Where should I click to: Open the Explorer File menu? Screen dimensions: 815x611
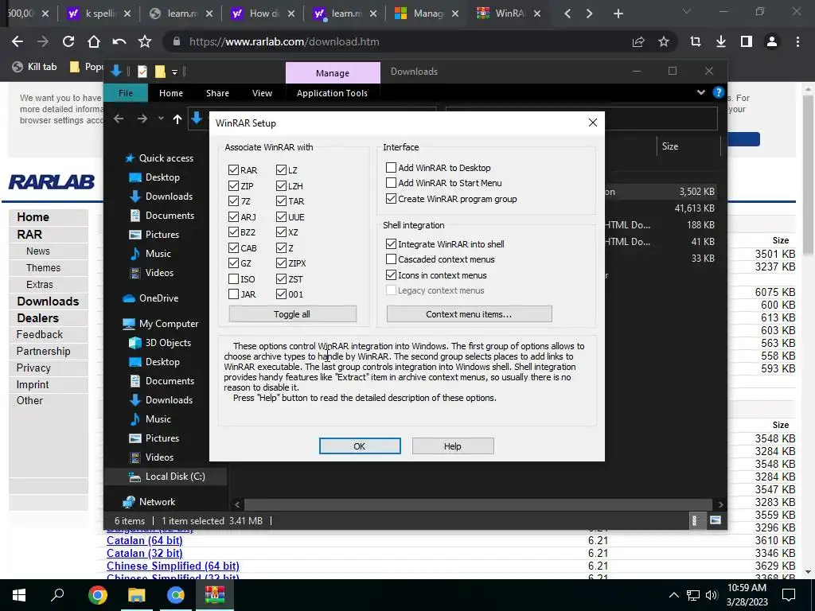tap(125, 93)
